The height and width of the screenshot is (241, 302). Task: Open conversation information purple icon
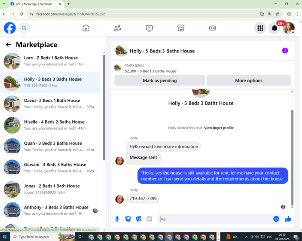pos(285,51)
